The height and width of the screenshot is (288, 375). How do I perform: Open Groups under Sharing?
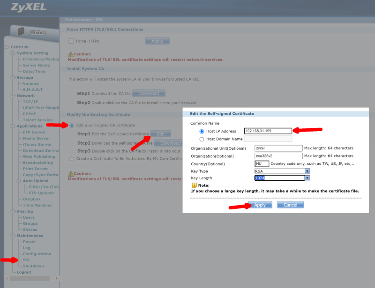pos(30,223)
